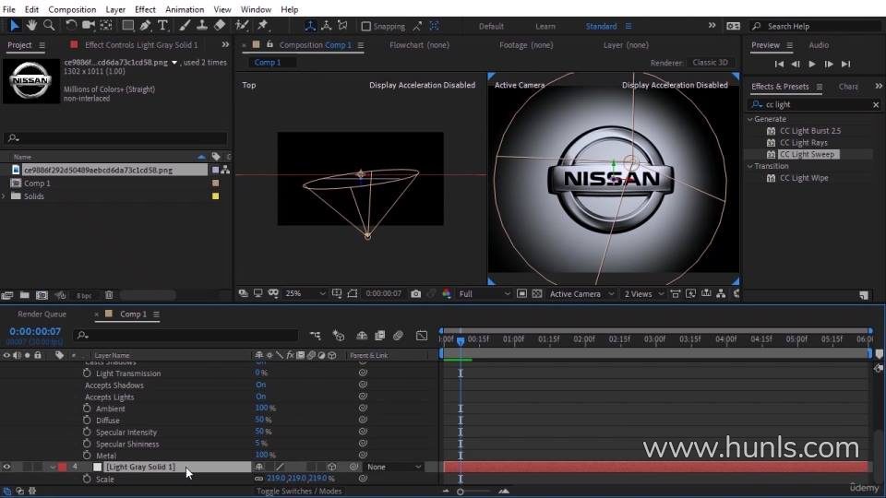Toggle 3D layer switch for Light Gray Solid
Screen dimensions: 886x498
pyautogui.click(x=331, y=467)
